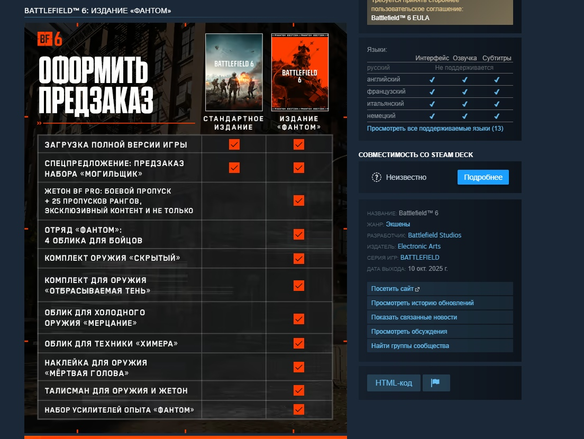Click the «Озвучка» checkmark for немецкий
Screen dimensions: 584x439
click(465, 116)
